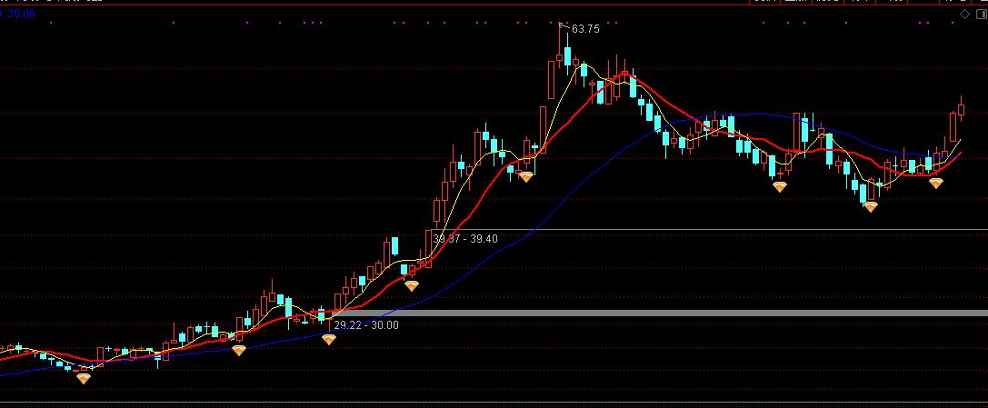Select the 29.22 - 30.00 gap label
This screenshot has height=408, width=988.
[366, 325]
